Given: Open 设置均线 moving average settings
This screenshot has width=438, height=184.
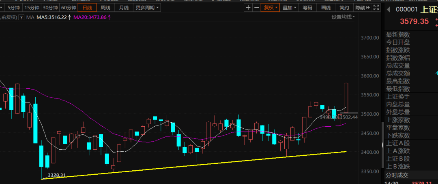Looking at the screenshot, I should click(x=343, y=17).
